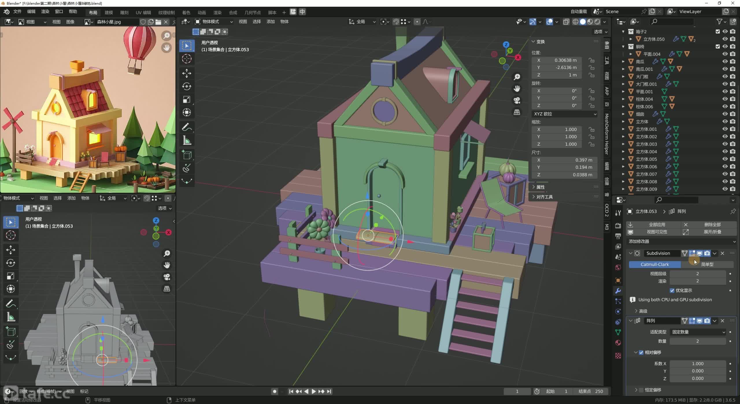This screenshot has height=404, width=740.
Task: Uncheck the 箱子2 collection checkbox
Action: (x=718, y=31)
